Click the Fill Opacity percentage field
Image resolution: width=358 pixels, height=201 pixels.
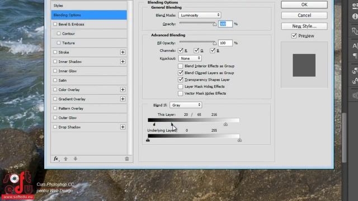pyautogui.click(x=225, y=43)
